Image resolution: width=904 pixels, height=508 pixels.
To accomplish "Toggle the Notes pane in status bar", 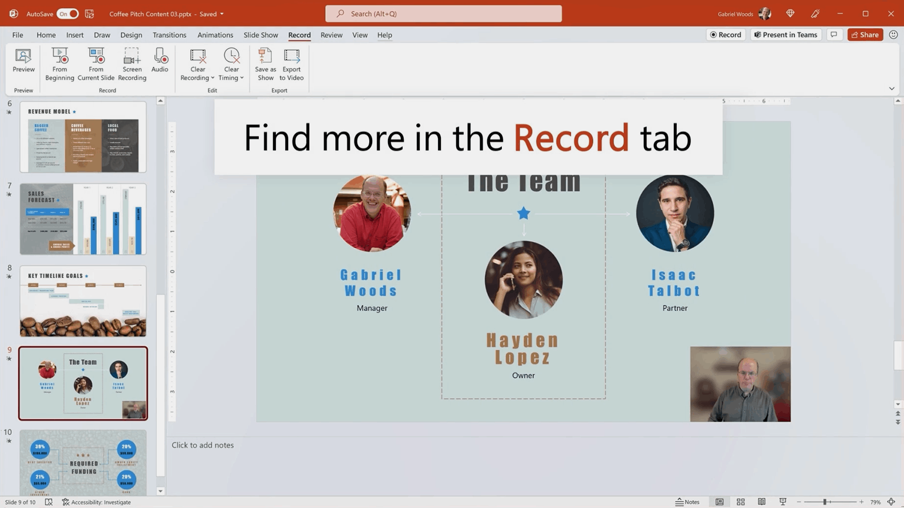I will tap(687, 502).
